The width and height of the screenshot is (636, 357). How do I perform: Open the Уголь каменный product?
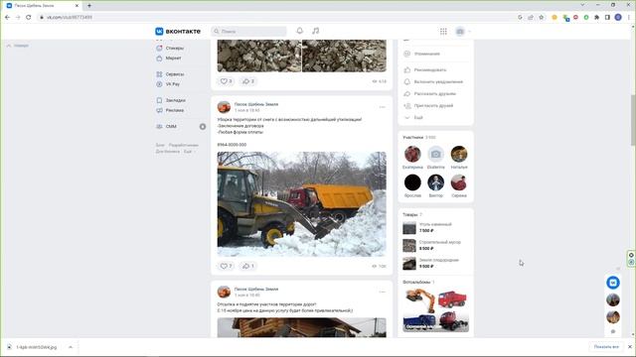point(435,227)
